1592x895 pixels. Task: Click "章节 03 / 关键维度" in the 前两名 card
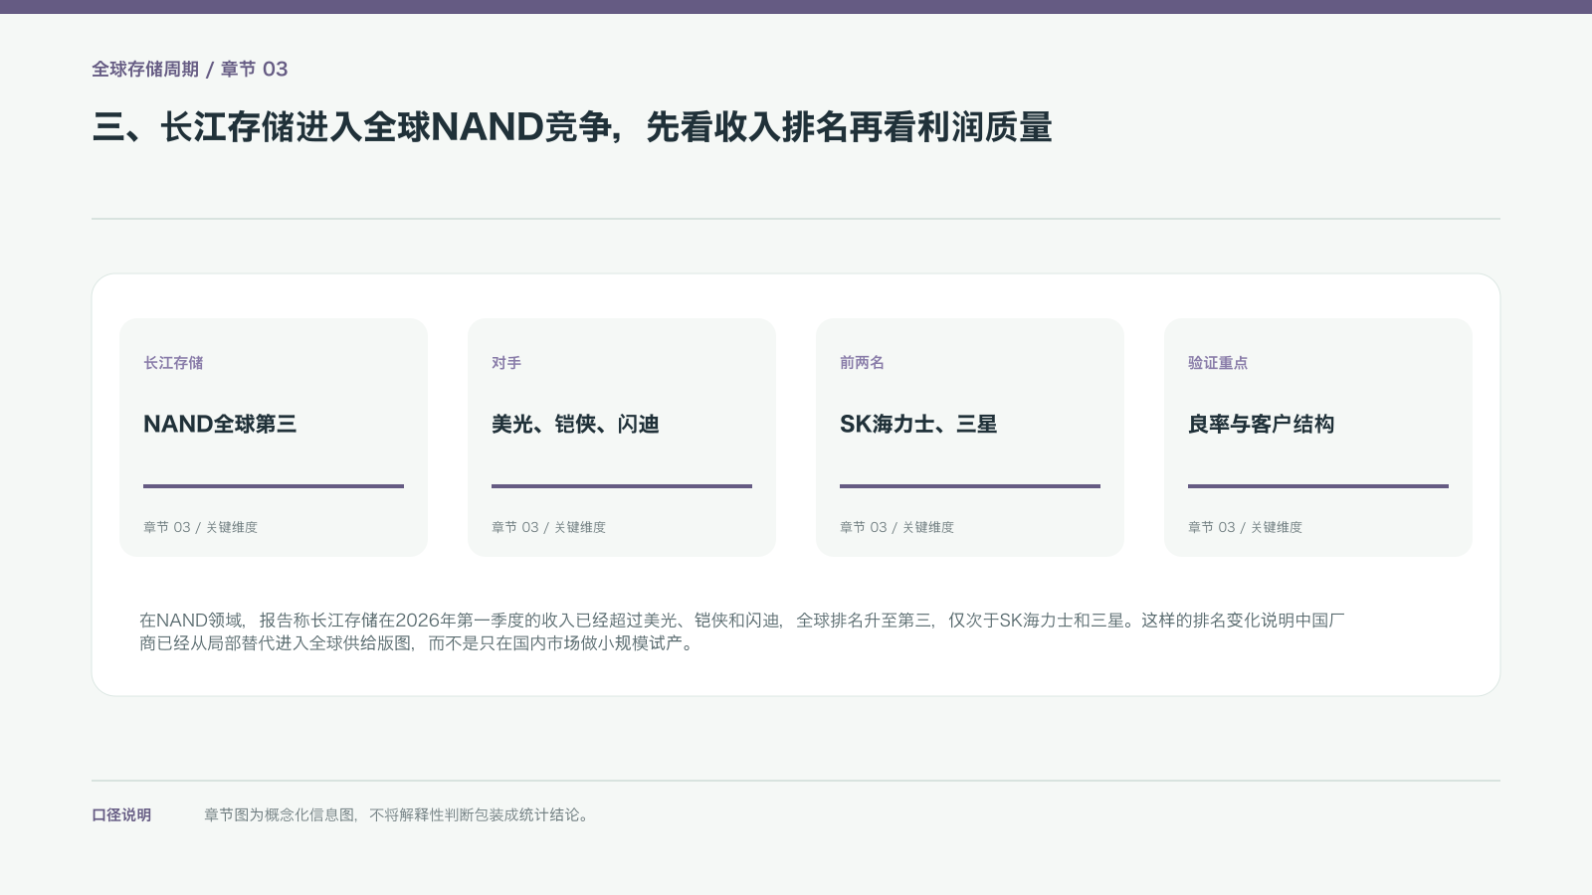point(896,527)
